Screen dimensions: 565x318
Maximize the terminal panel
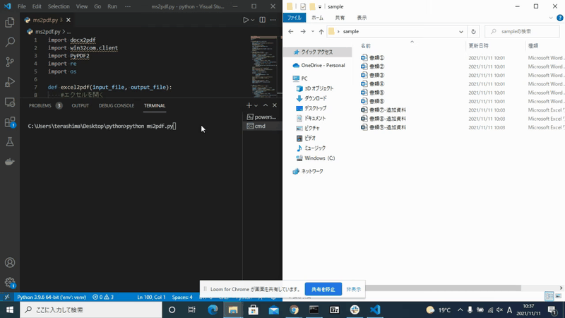click(266, 105)
